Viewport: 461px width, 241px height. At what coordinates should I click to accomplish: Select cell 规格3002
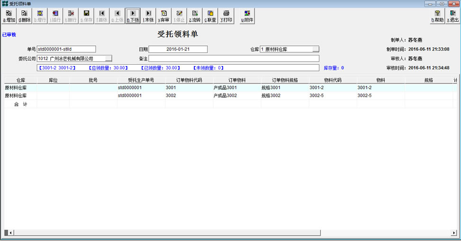point(285,95)
